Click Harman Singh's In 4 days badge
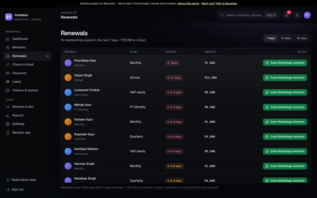Image resolution: width=317 pixels, height=198 pixels. (174, 166)
